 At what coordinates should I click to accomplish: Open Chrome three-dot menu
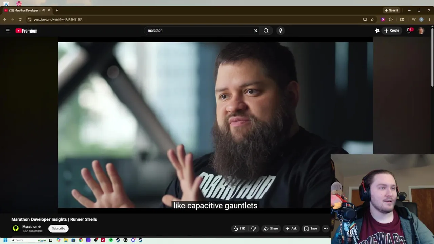pos(429,19)
